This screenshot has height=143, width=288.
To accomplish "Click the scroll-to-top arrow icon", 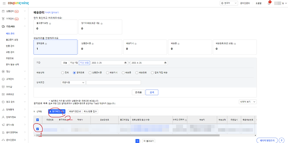I will [x=281, y=140].
